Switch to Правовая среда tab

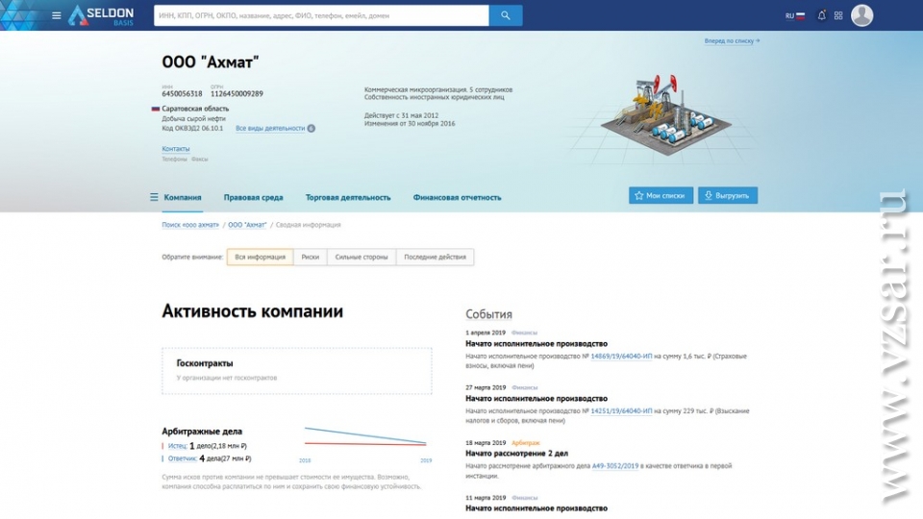(x=253, y=197)
